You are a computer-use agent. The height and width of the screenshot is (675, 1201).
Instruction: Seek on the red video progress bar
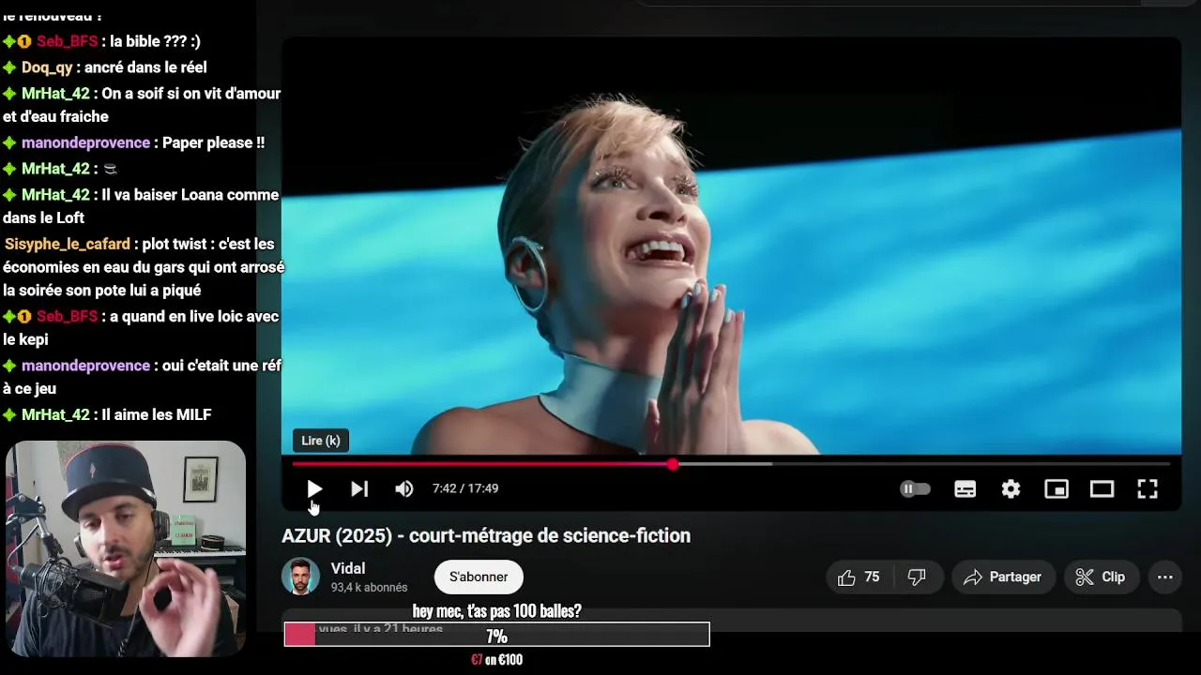(x=732, y=464)
